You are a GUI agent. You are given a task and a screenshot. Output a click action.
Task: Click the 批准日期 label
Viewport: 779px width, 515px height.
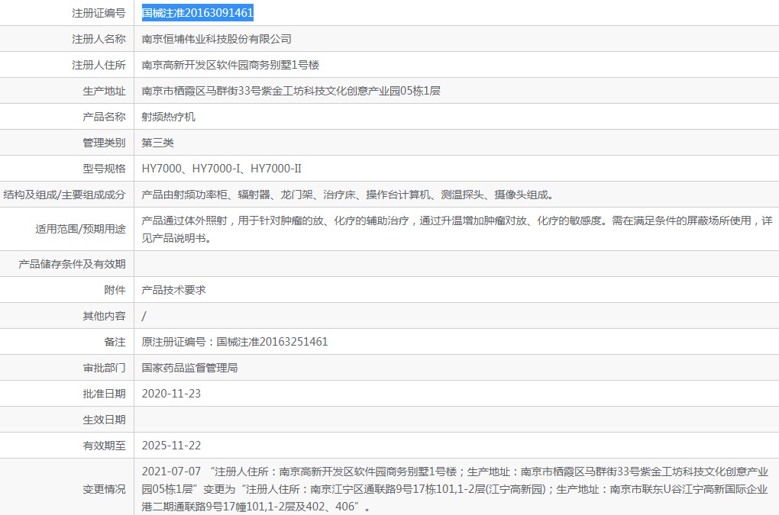(x=104, y=394)
